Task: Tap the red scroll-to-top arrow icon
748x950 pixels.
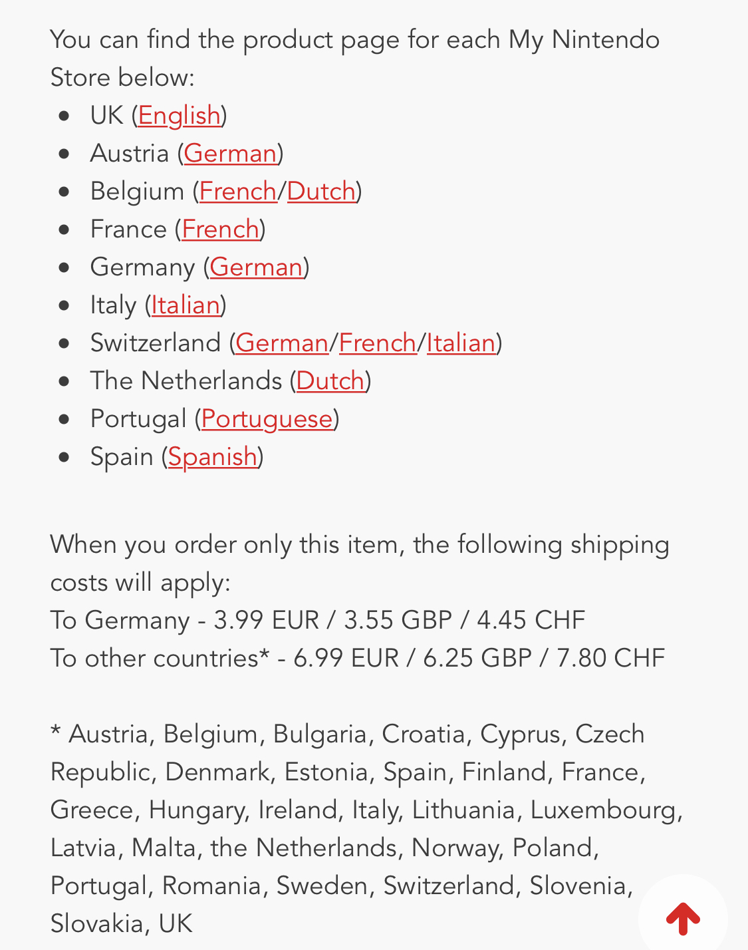Action: (x=683, y=919)
